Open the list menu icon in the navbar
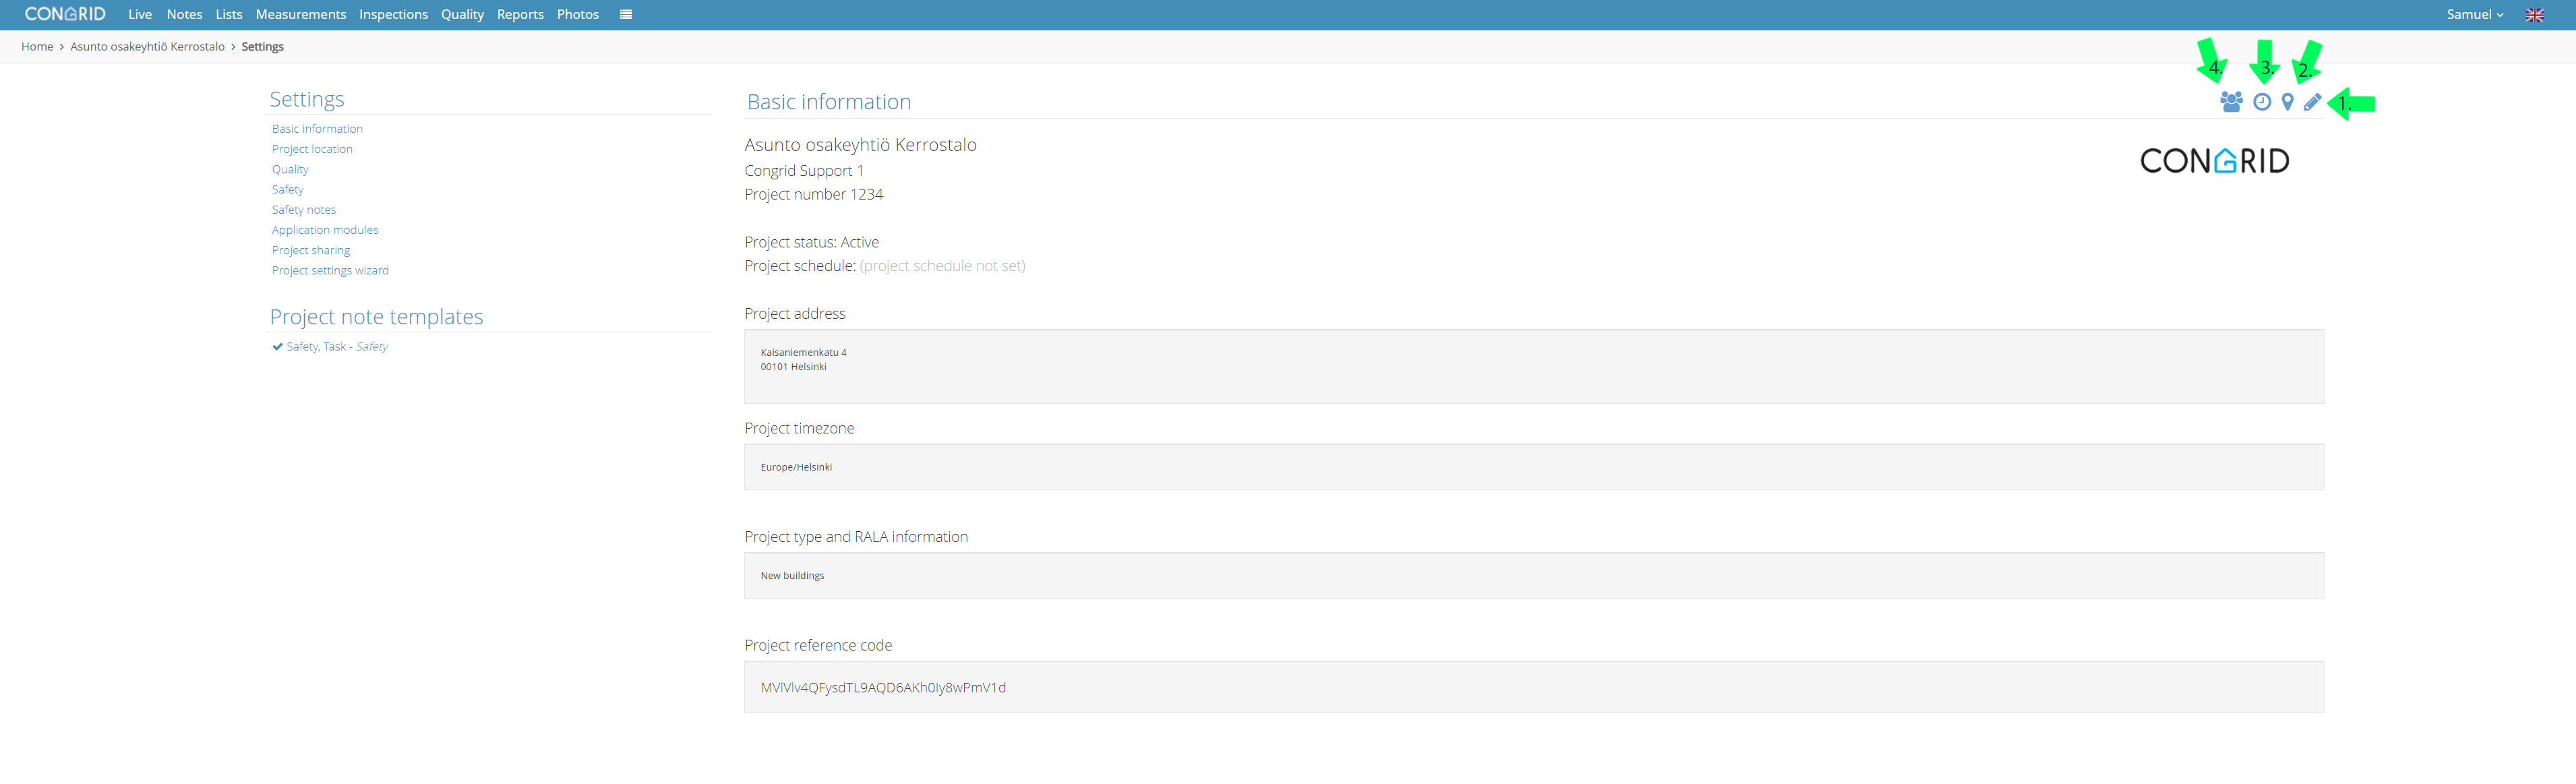Image resolution: width=2576 pixels, height=784 pixels. 626,14
